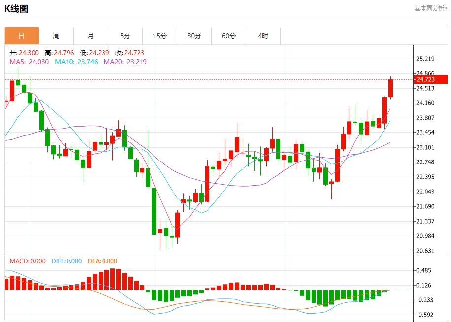Click the MA10: 23.746 indicator label
The image size is (451, 322).
pyautogui.click(x=76, y=62)
